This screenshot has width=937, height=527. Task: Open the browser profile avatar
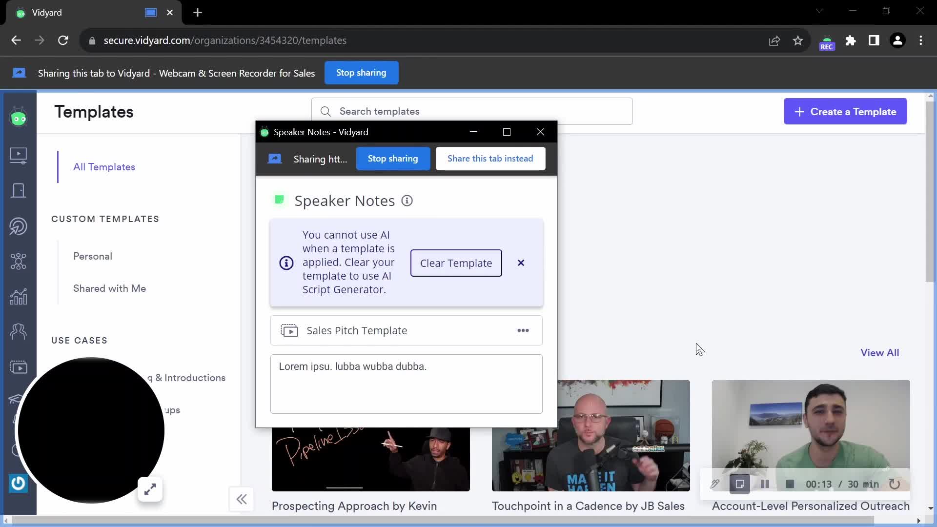point(897,41)
